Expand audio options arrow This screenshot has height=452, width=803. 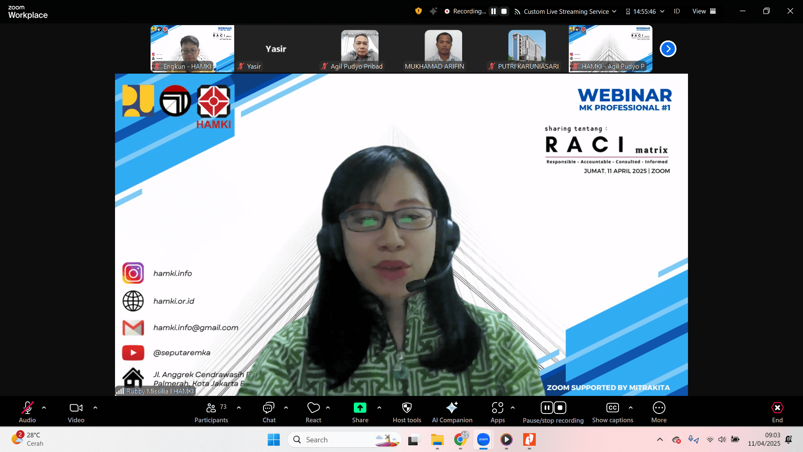44,408
